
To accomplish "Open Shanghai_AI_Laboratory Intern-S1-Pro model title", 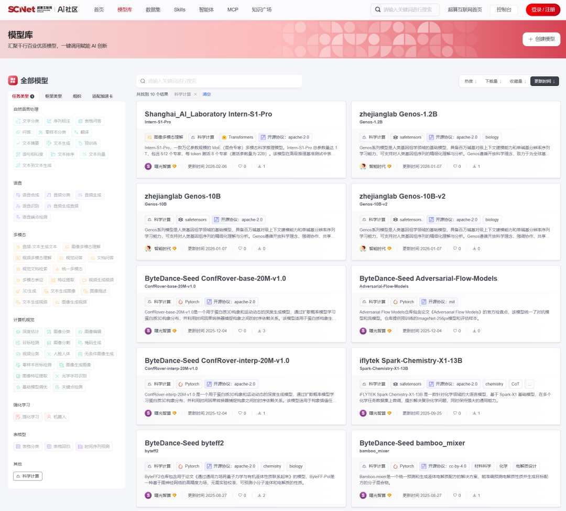I will [208, 114].
